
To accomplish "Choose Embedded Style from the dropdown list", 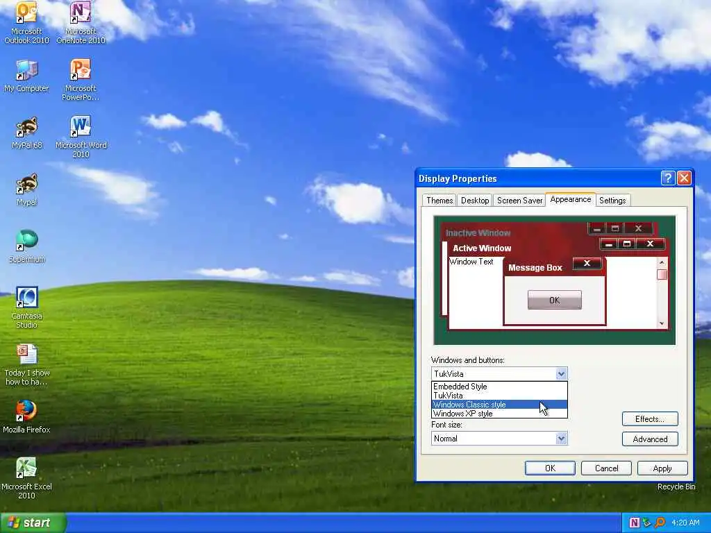I will [499, 387].
